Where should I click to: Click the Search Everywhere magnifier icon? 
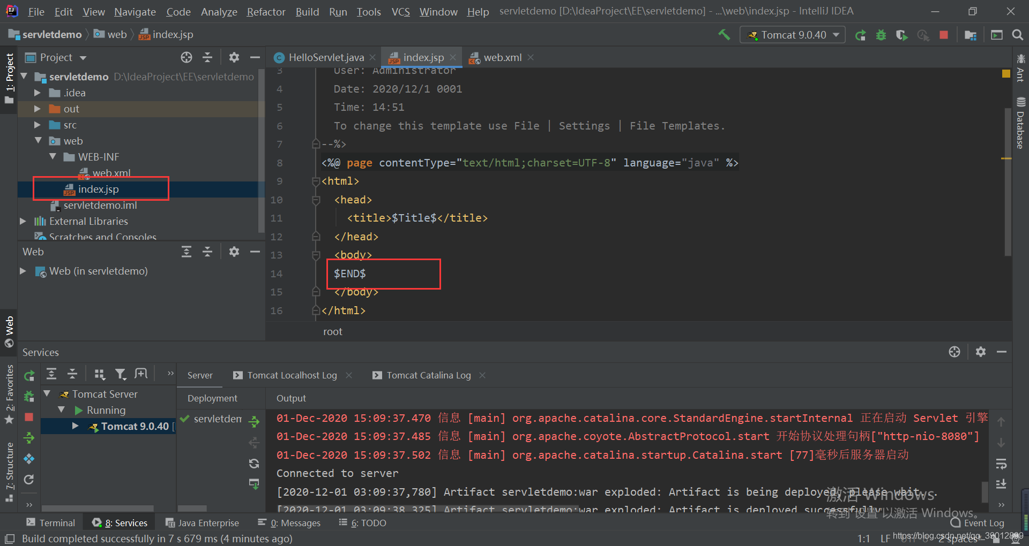point(1017,35)
